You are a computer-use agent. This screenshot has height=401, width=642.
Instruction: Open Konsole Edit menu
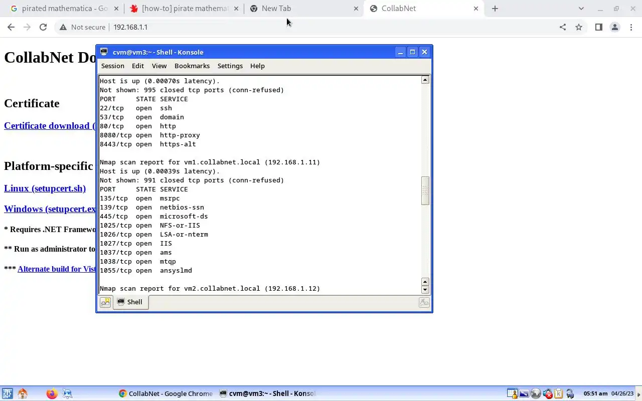(x=138, y=66)
